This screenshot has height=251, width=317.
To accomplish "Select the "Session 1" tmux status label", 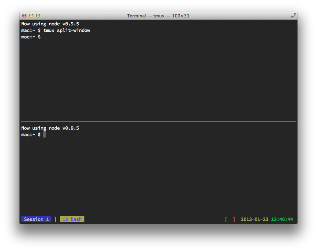I will click(x=36, y=219).
